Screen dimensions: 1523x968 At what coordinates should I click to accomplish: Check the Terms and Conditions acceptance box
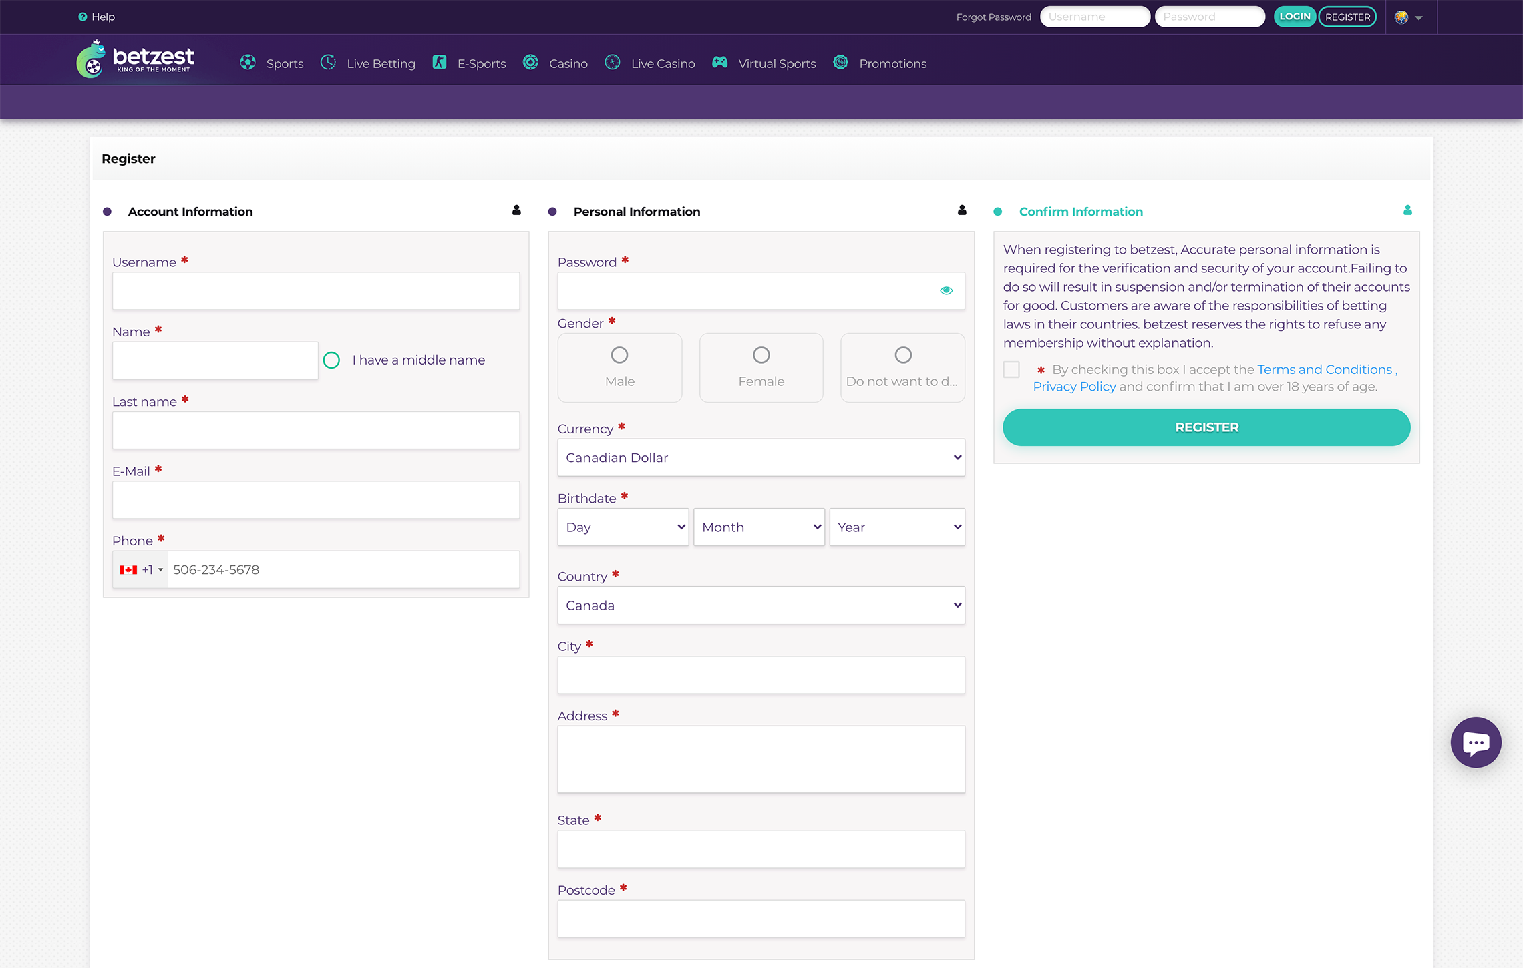tap(1011, 369)
